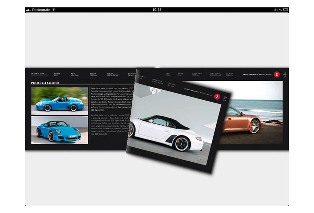Tap the battery icon in the status bar
This screenshot has height=213, width=314.
coord(285,10)
